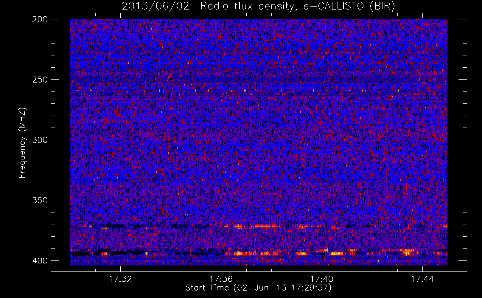Click the 350 frequency tick label
This screenshot has width=482, height=298.
click(x=40, y=200)
